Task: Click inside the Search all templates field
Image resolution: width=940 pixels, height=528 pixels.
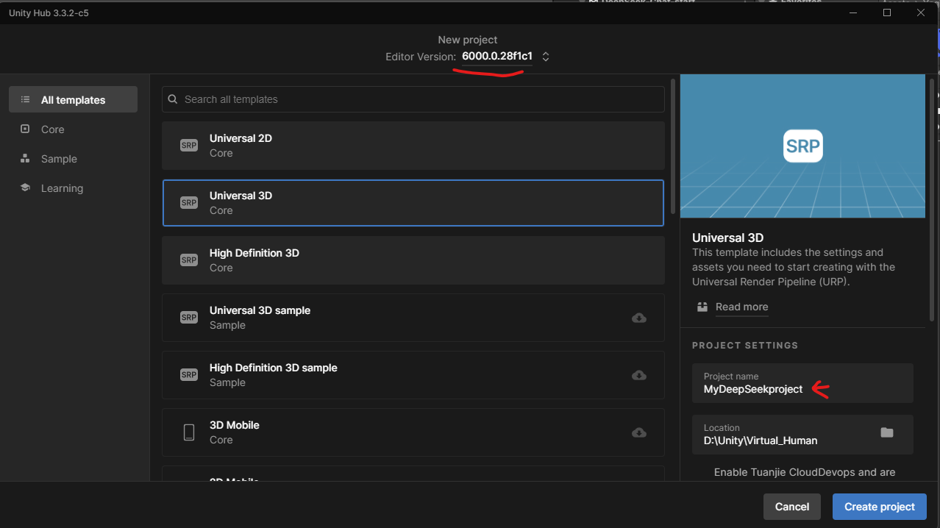Action: 413,99
